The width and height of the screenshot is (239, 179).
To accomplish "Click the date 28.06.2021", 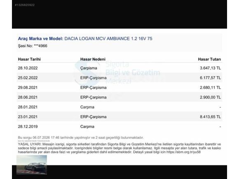I will [x=28, y=97].
